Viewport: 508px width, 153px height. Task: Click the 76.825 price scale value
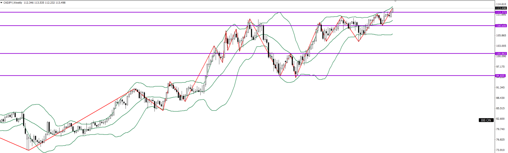tap(501, 139)
